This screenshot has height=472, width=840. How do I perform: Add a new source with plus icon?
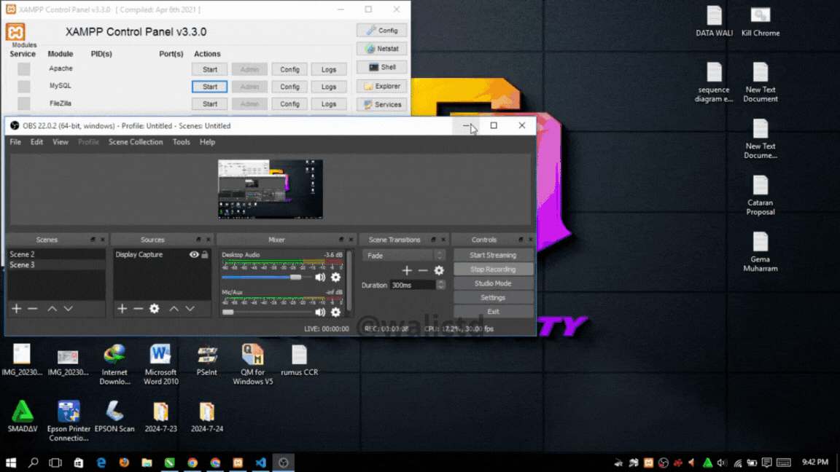coord(122,309)
